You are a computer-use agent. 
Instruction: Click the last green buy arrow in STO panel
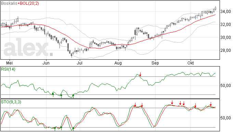tap(73, 129)
